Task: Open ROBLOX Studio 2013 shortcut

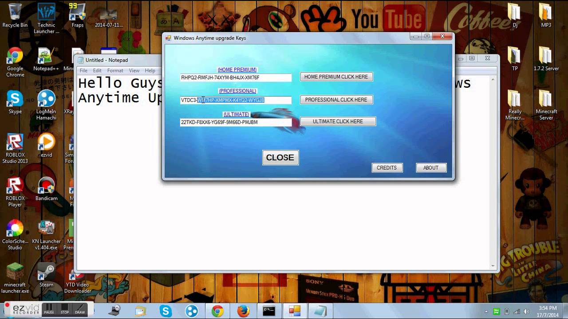Action: coord(15,148)
